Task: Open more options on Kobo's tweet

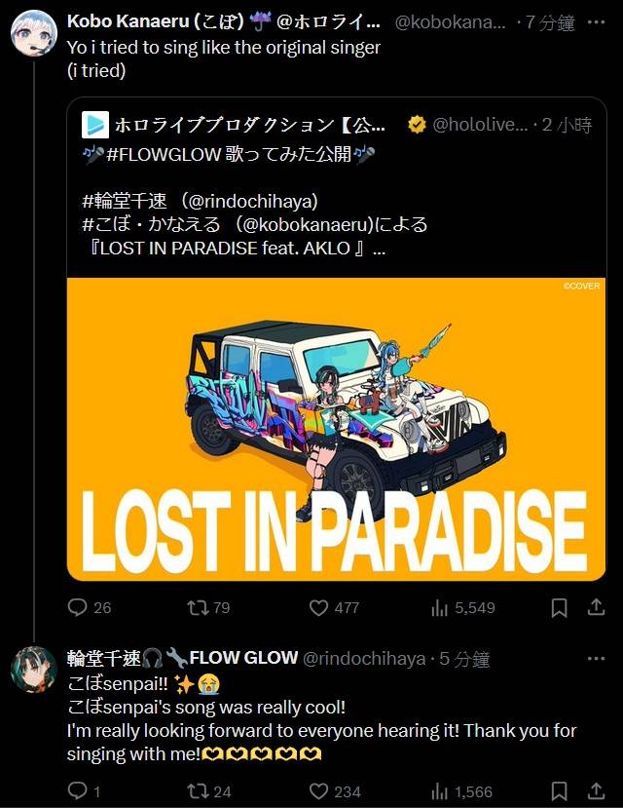Action: (x=596, y=22)
